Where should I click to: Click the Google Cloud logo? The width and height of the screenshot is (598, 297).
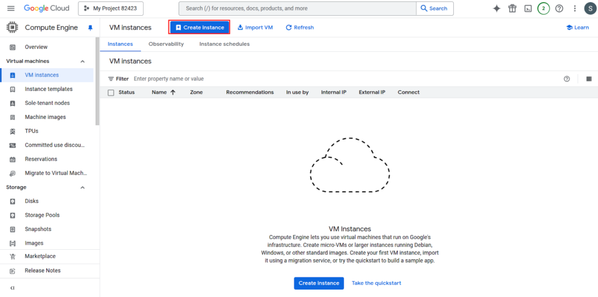click(x=47, y=8)
